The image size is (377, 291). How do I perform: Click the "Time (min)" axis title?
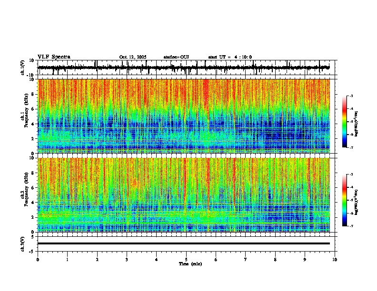click(x=190, y=264)
